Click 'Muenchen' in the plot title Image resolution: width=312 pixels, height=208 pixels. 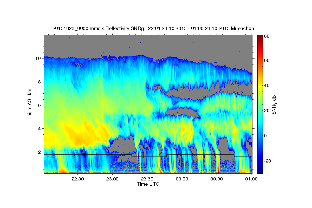pos(243,28)
